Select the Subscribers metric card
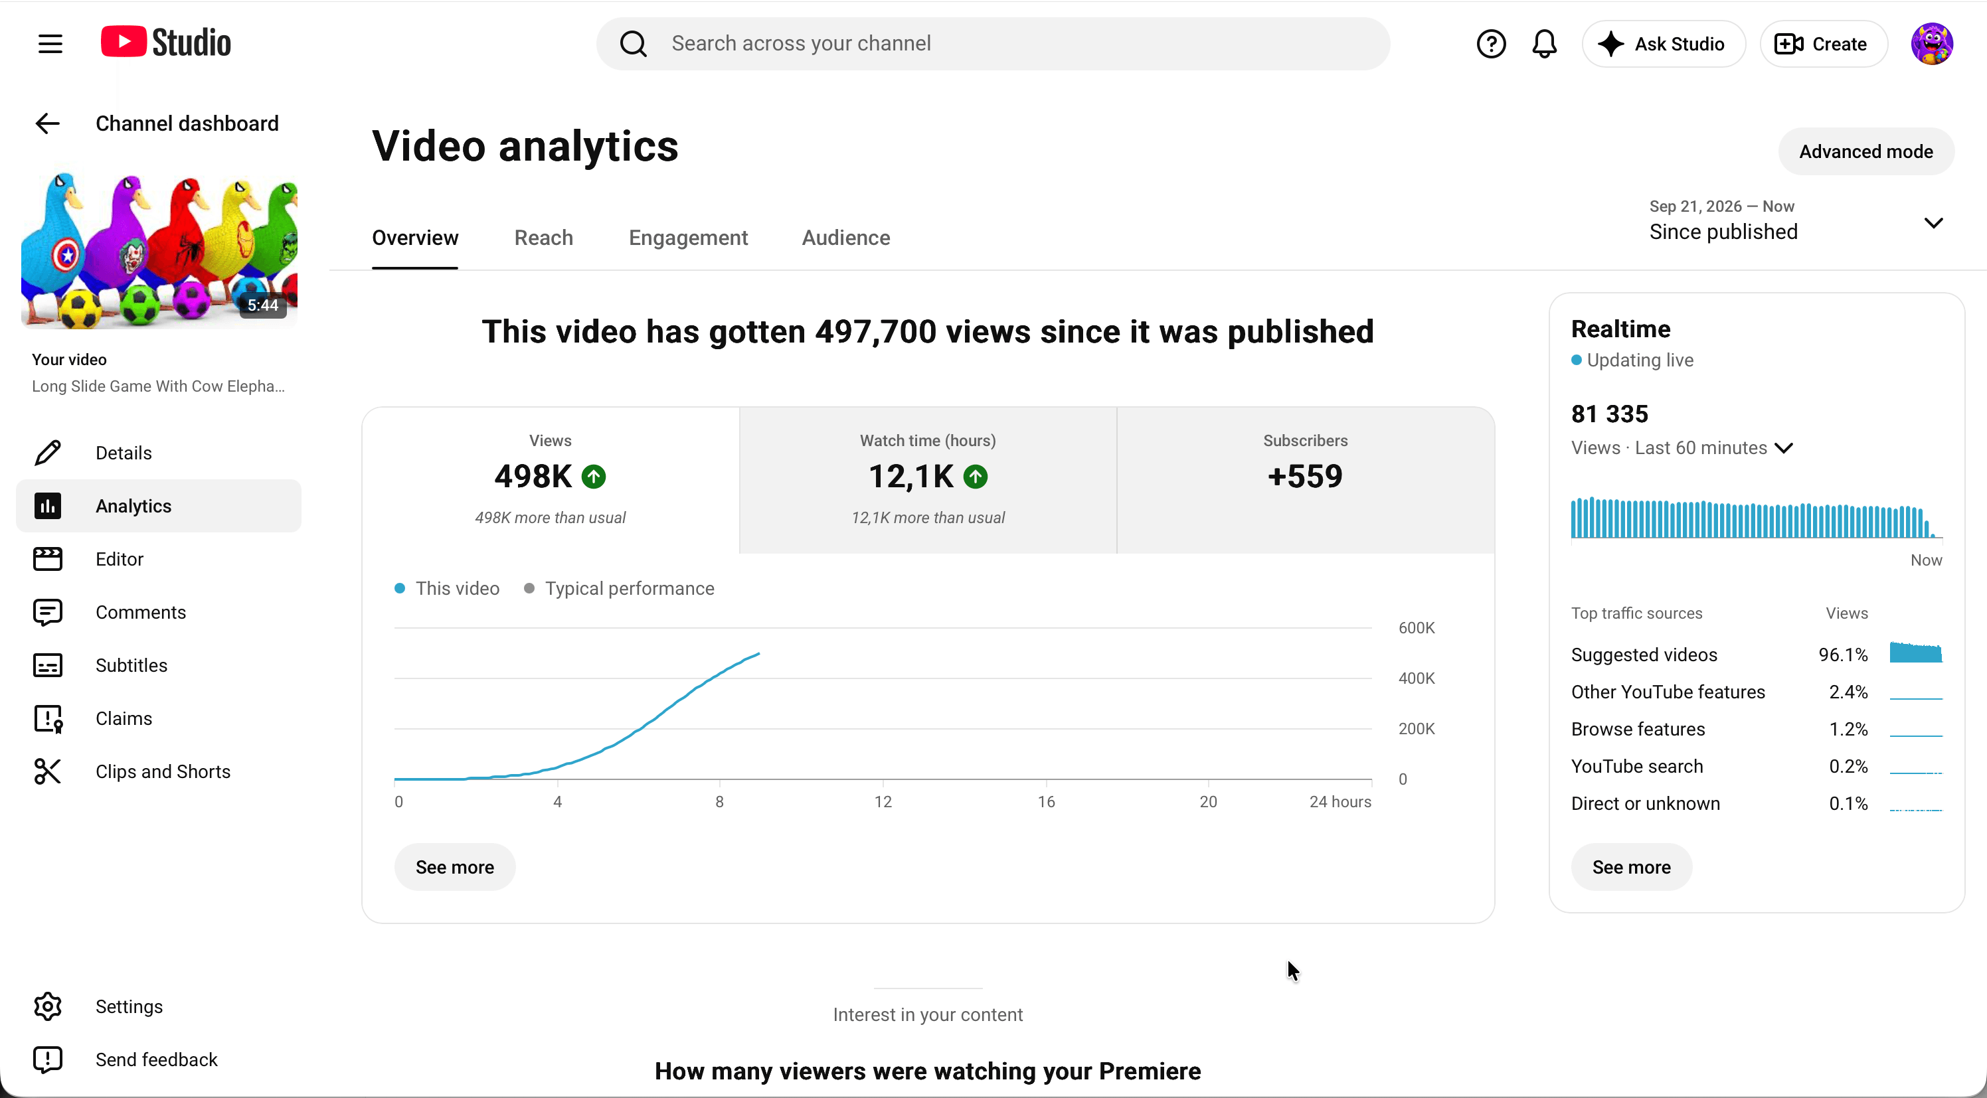The image size is (1987, 1098). pyautogui.click(x=1305, y=481)
